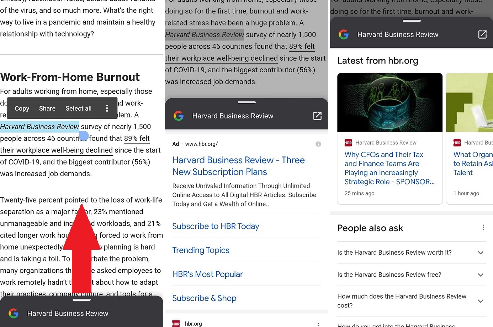Open HBR's Most Popular link
Viewport: 493px width, 327px height.
(x=207, y=274)
